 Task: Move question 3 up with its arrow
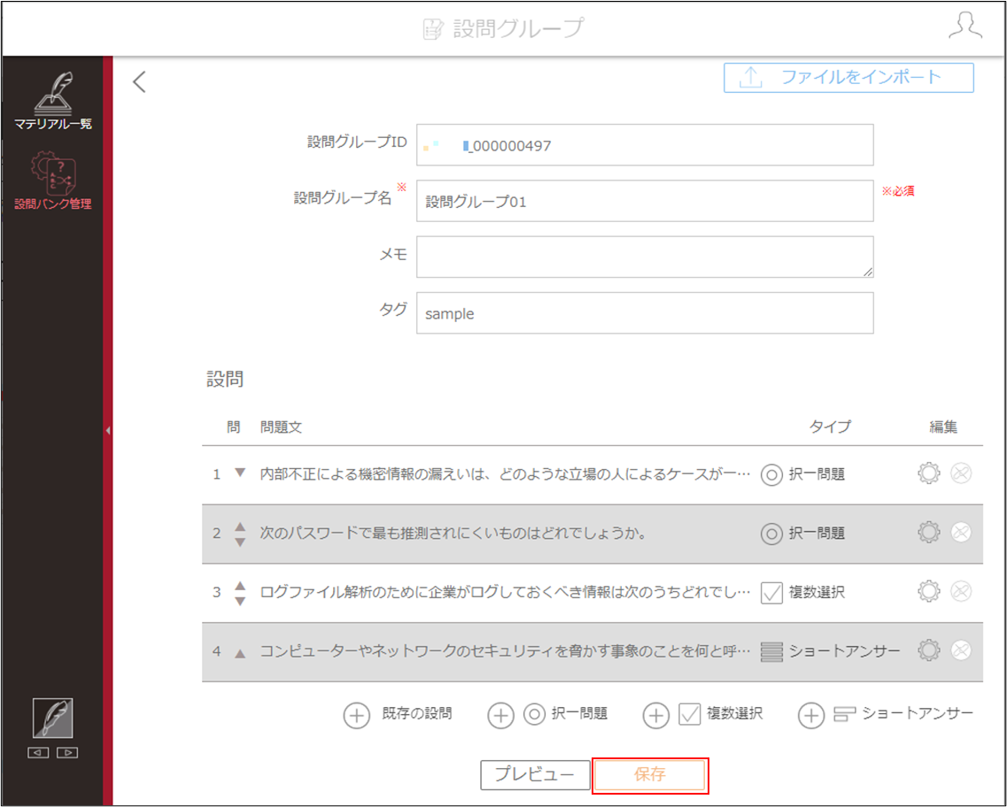coord(240,586)
